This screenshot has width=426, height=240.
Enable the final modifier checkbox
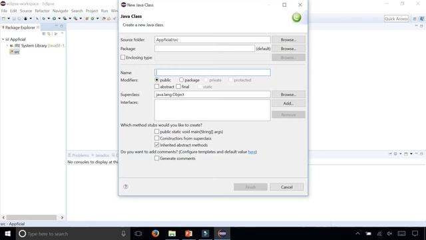tap(178, 87)
